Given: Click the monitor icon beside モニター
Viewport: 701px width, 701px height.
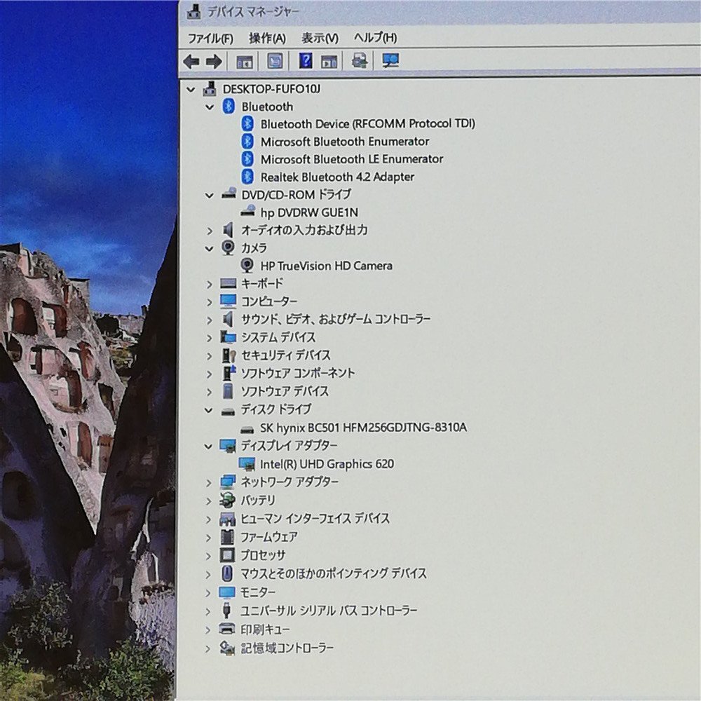Looking at the screenshot, I should point(227,593).
